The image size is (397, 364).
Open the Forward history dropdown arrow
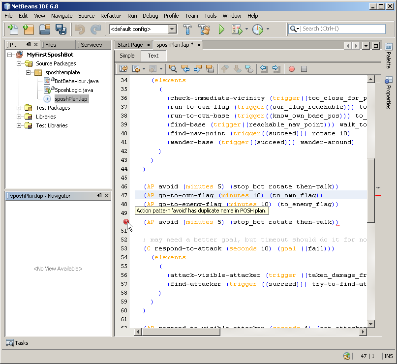pos(161,69)
